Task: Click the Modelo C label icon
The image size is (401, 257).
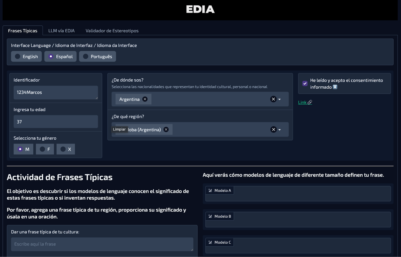Action: (210, 242)
